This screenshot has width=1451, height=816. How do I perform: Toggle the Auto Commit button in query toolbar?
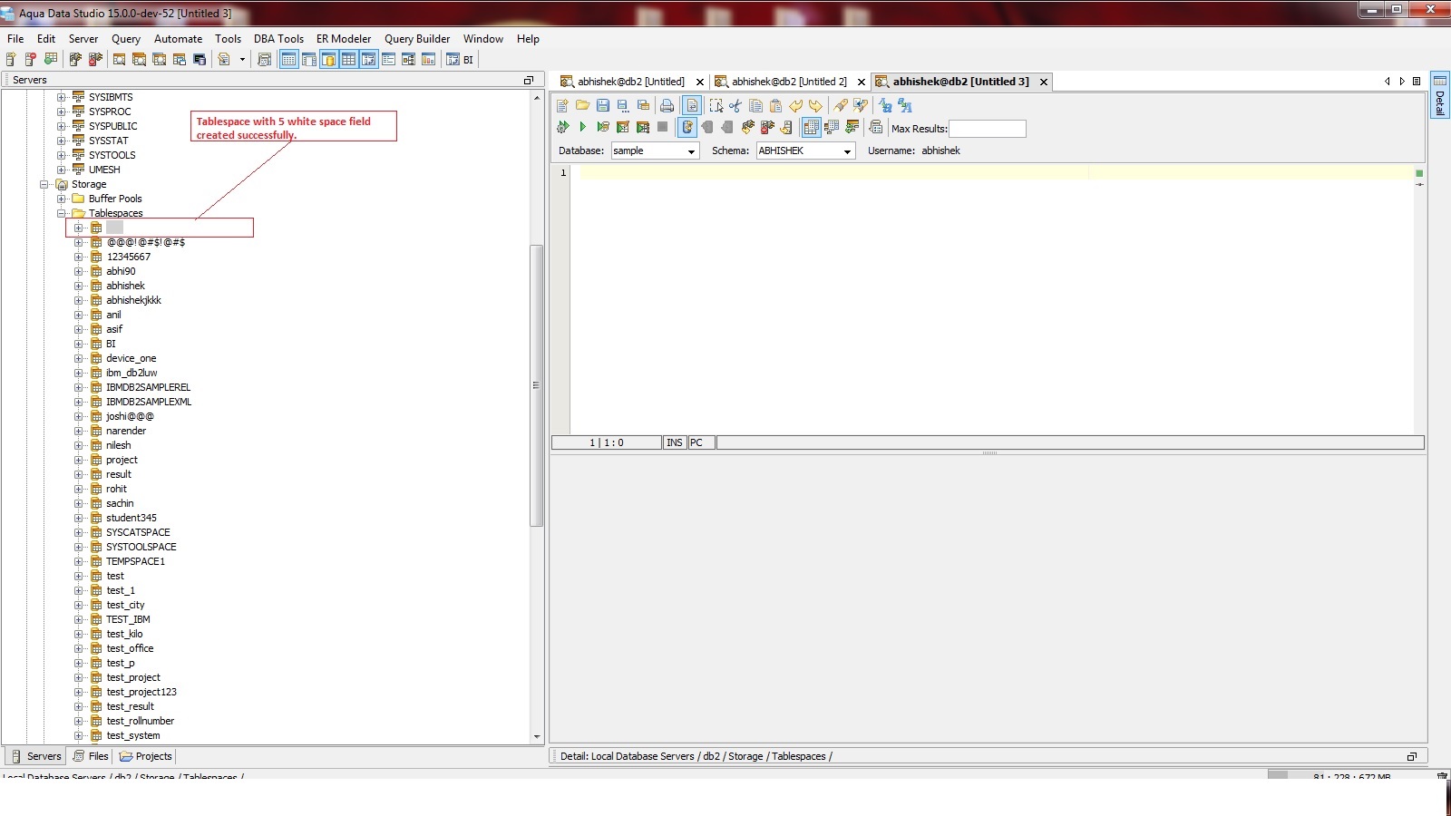click(687, 128)
